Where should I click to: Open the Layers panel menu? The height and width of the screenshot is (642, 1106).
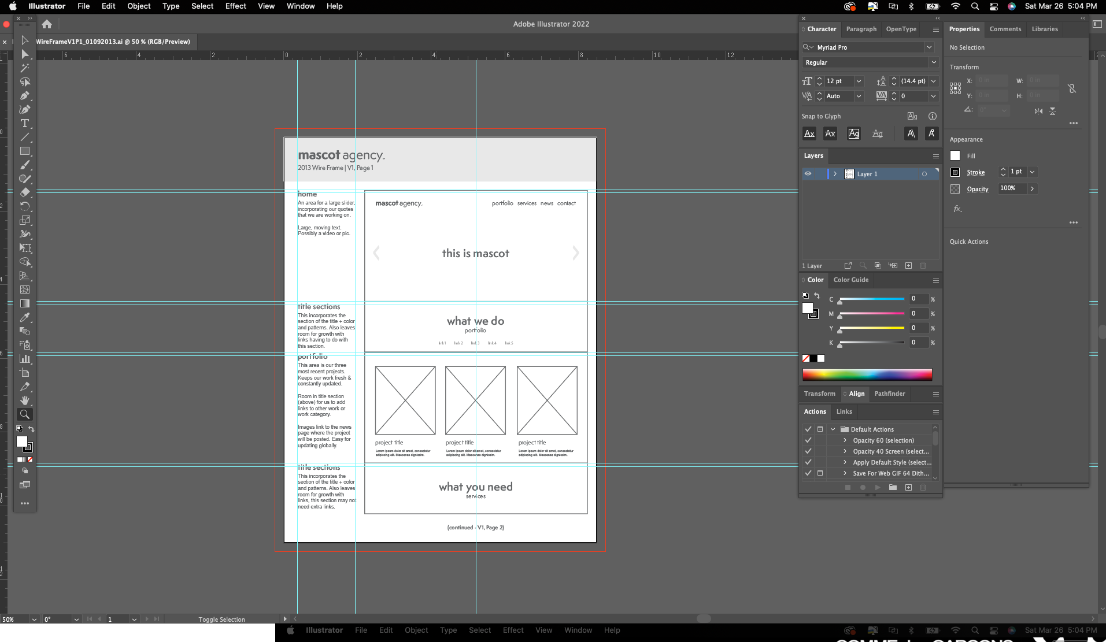pyautogui.click(x=935, y=156)
